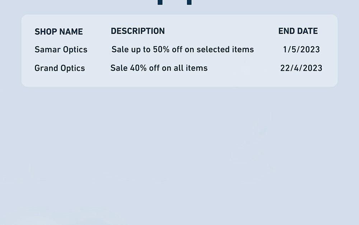Click the 22/4/2023 end date
Image resolution: width=359 pixels, height=225 pixels.
[x=301, y=68]
